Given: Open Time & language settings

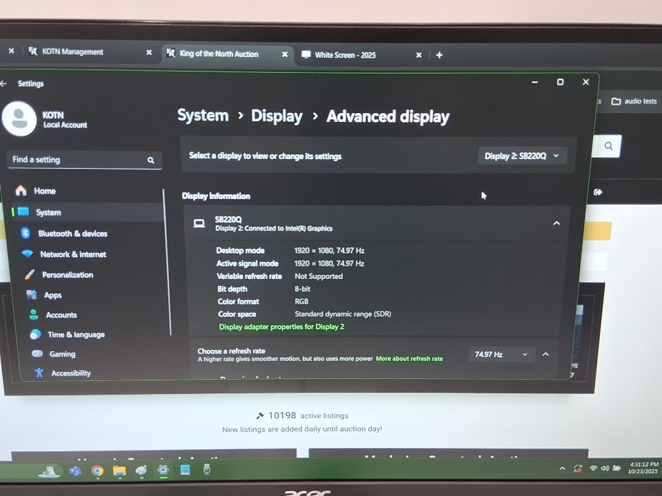Looking at the screenshot, I should tap(75, 335).
